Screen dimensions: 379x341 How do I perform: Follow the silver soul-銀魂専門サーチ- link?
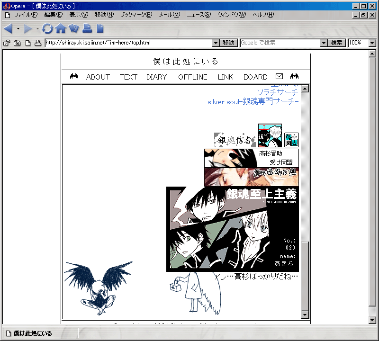(253, 101)
